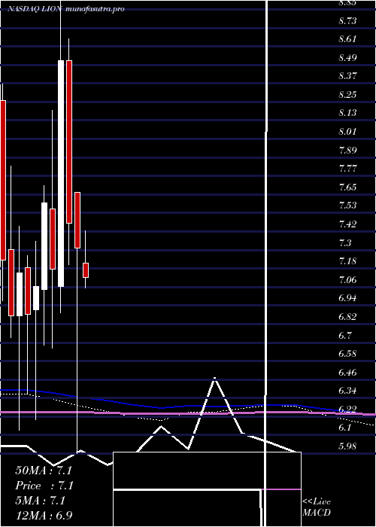The image size is (376, 527).
Task: Pick the 8.13 price axis value
Action: tap(347, 113)
